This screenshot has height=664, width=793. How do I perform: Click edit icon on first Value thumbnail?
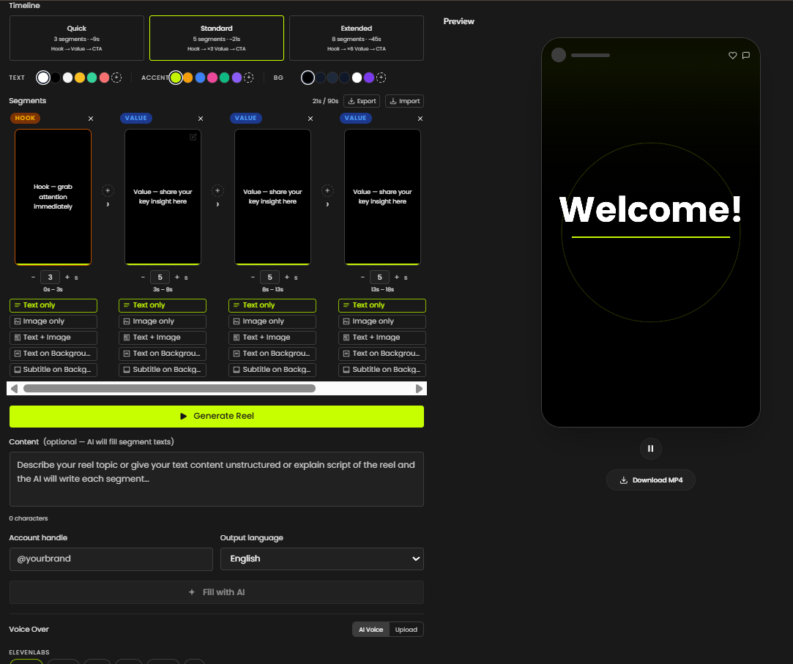(193, 137)
